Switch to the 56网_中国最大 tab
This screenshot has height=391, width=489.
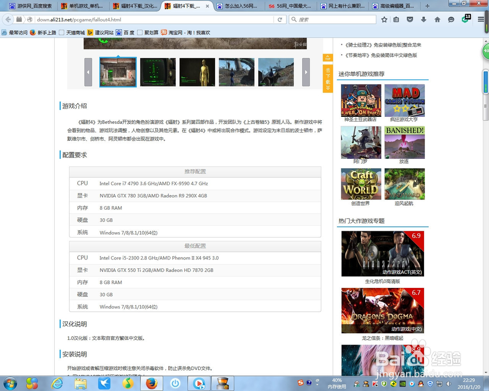coord(291,6)
